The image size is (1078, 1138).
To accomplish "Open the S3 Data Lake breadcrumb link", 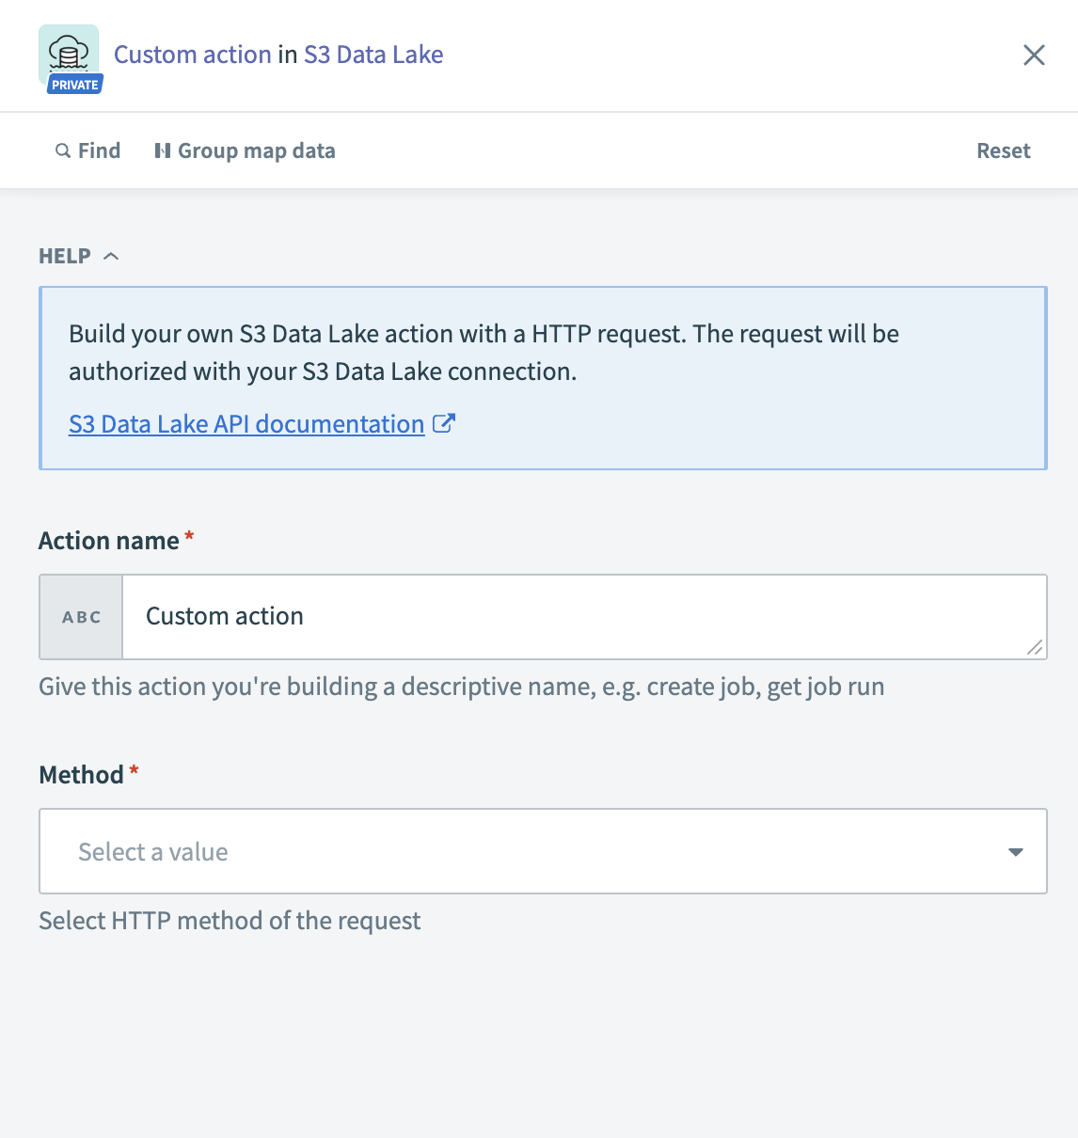I will point(373,55).
